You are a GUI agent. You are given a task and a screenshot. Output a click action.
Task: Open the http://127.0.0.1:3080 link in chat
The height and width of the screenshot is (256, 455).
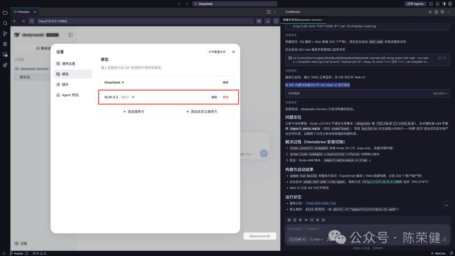382,182
